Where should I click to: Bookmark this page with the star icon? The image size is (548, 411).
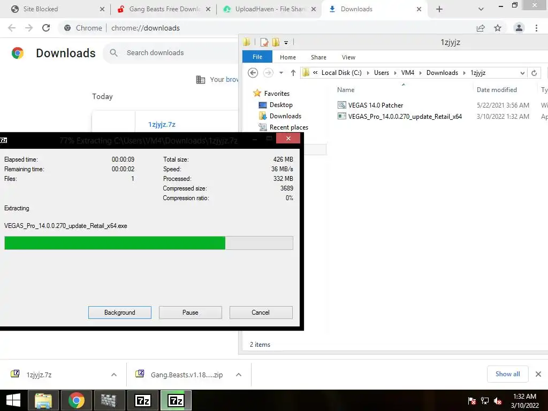[x=498, y=28]
